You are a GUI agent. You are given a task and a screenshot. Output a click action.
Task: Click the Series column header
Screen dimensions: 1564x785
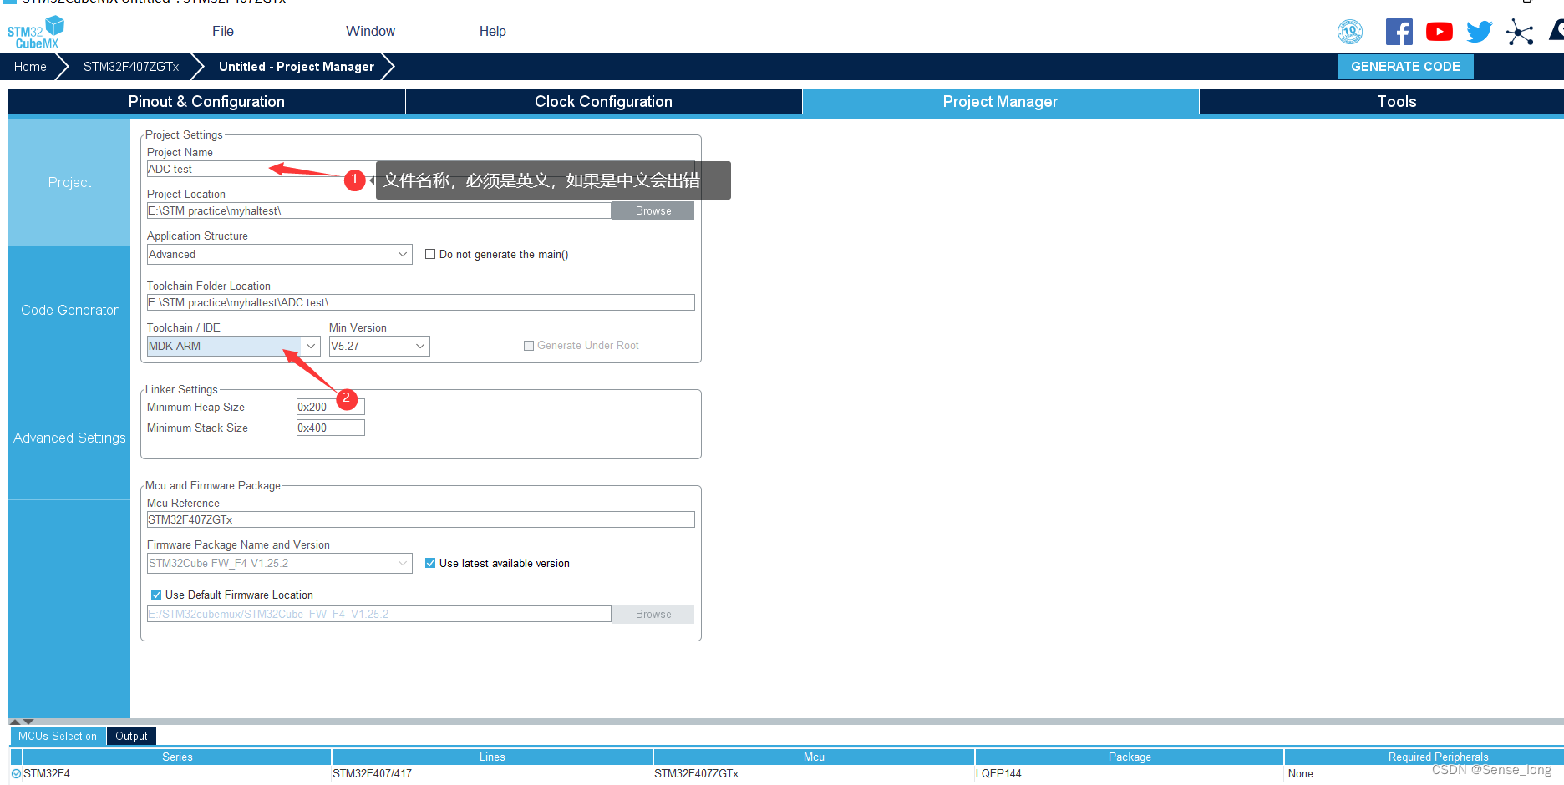tap(177, 757)
